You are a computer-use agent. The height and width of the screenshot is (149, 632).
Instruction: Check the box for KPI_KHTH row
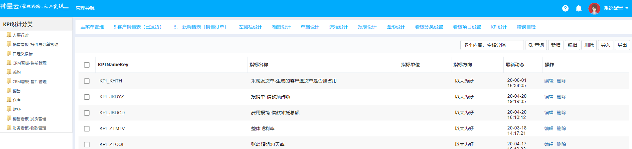87,81
